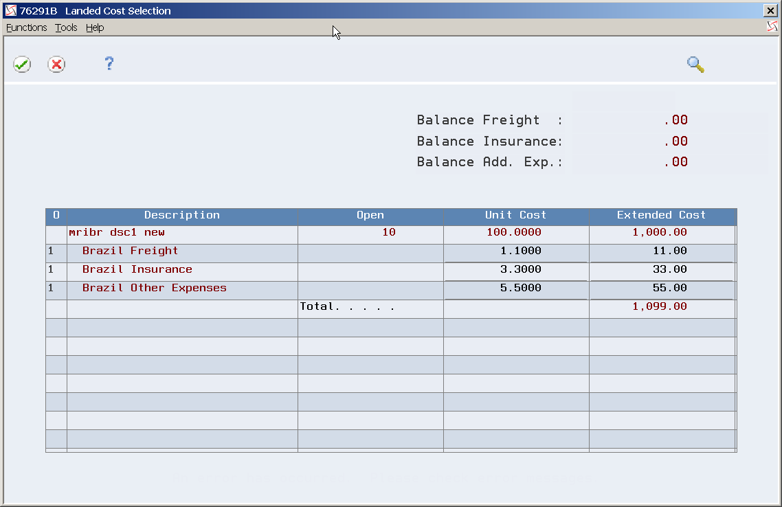Click the unit cost value 100.0000
The height and width of the screenshot is (507, 782).
[x=514, y=232]
